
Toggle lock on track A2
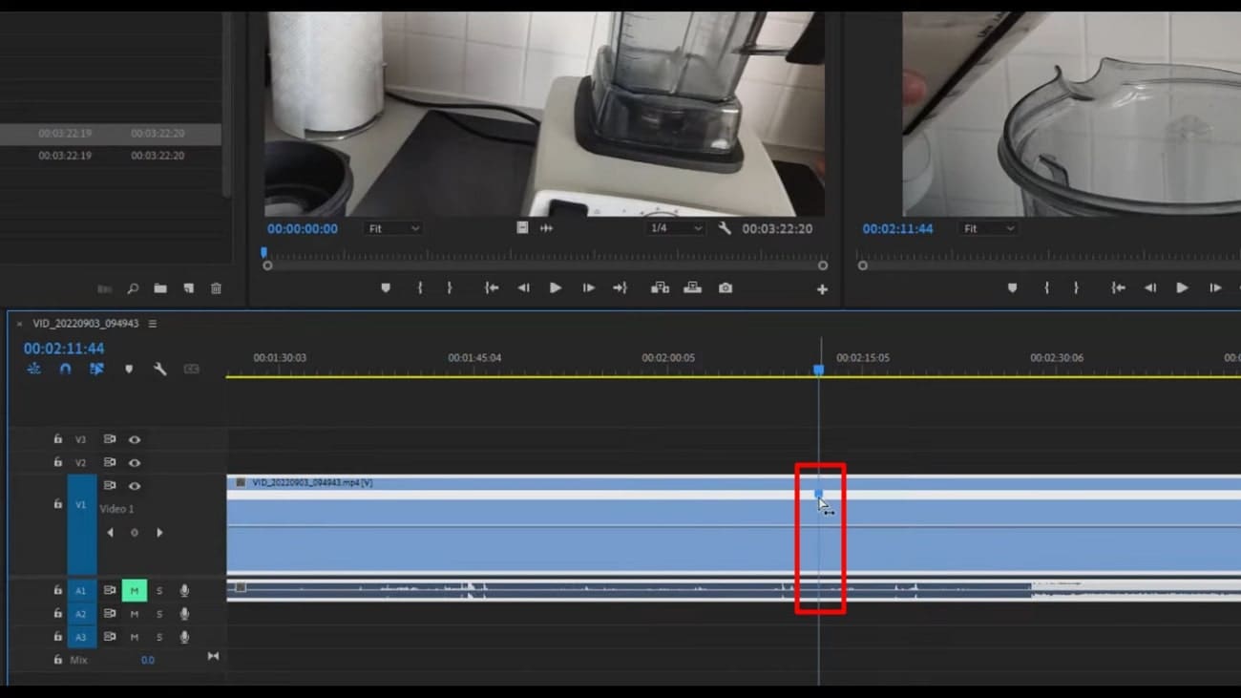tap(57, 613)
